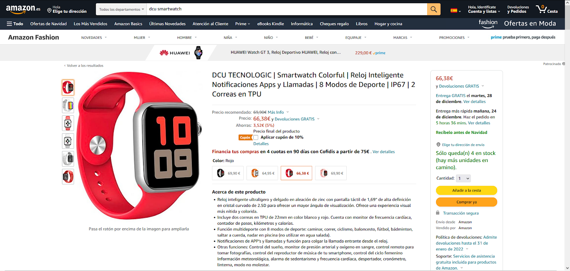570x271 pixels.
Task: Click the Transacción segura lock icon
Action: click(438, 213)
